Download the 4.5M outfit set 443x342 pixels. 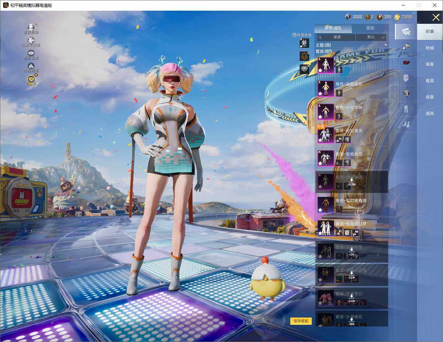(x=351, y=252)
